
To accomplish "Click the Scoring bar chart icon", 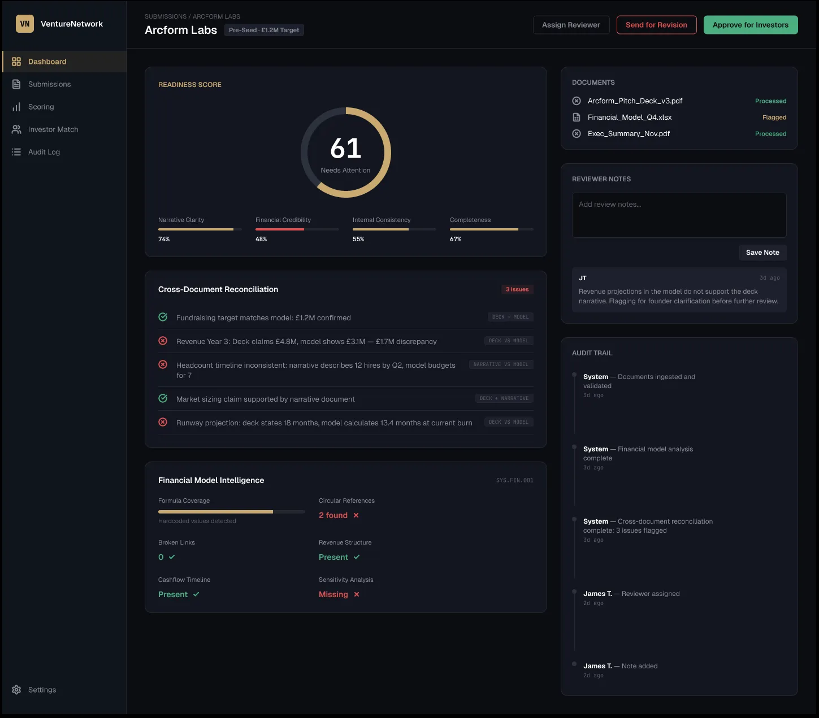I will pos(16,107).
